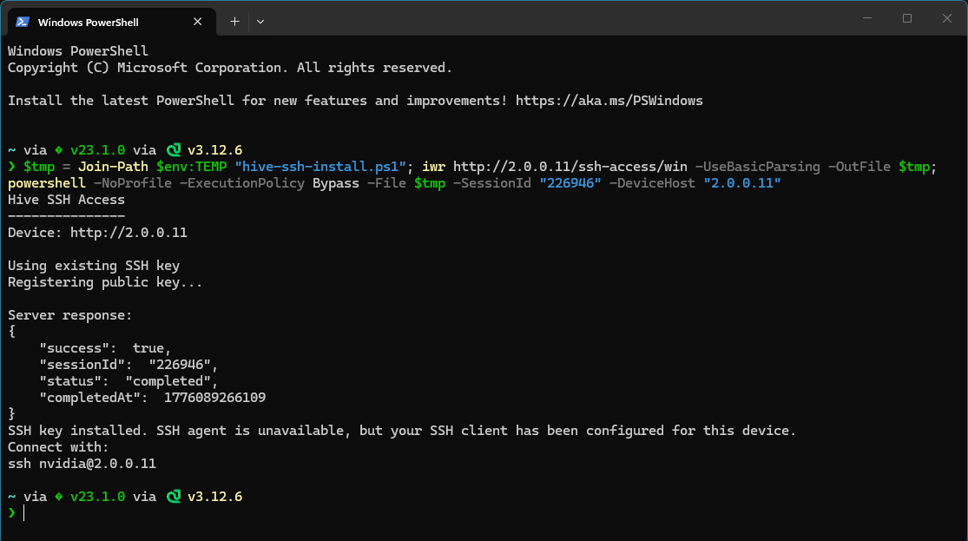Click the minimize icon in the title bar
The width and height of the screenshot is (968, 541).
[867, 17]
